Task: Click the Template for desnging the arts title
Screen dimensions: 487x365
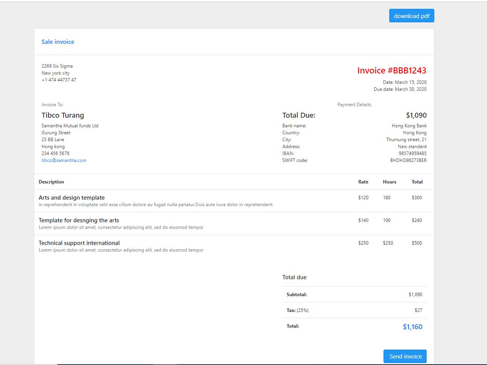Action: click(79, 220)
